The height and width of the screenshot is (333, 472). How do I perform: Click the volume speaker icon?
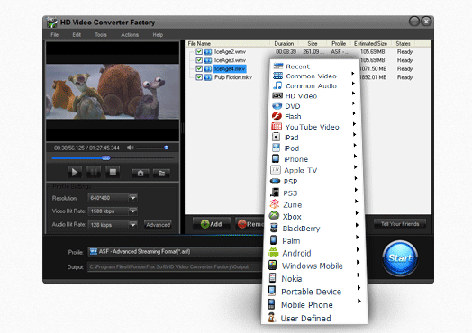tap(130, 148)
